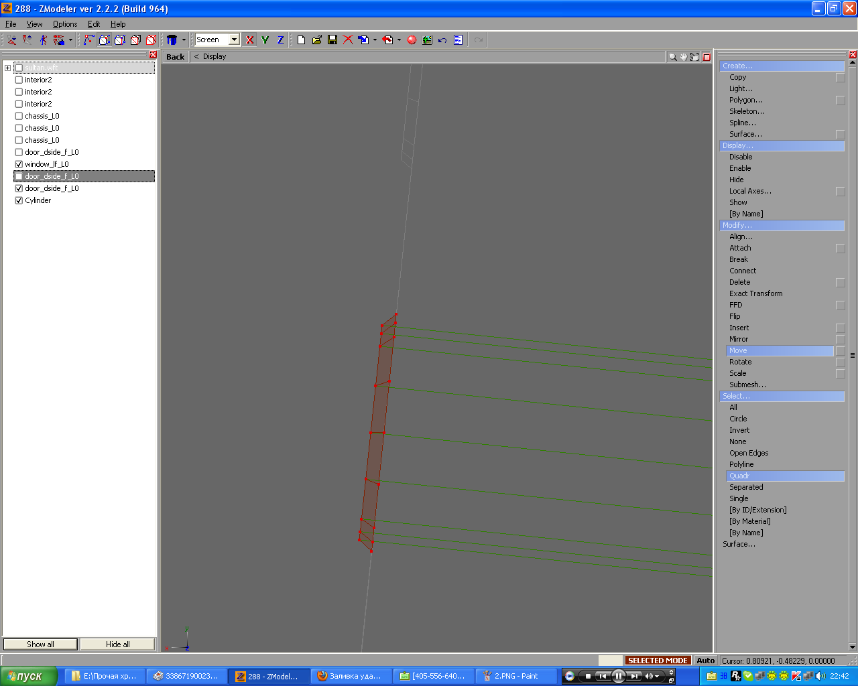Create a new blank scene
The width and height of the screenshot is (858, 686).
pos(302,40)
